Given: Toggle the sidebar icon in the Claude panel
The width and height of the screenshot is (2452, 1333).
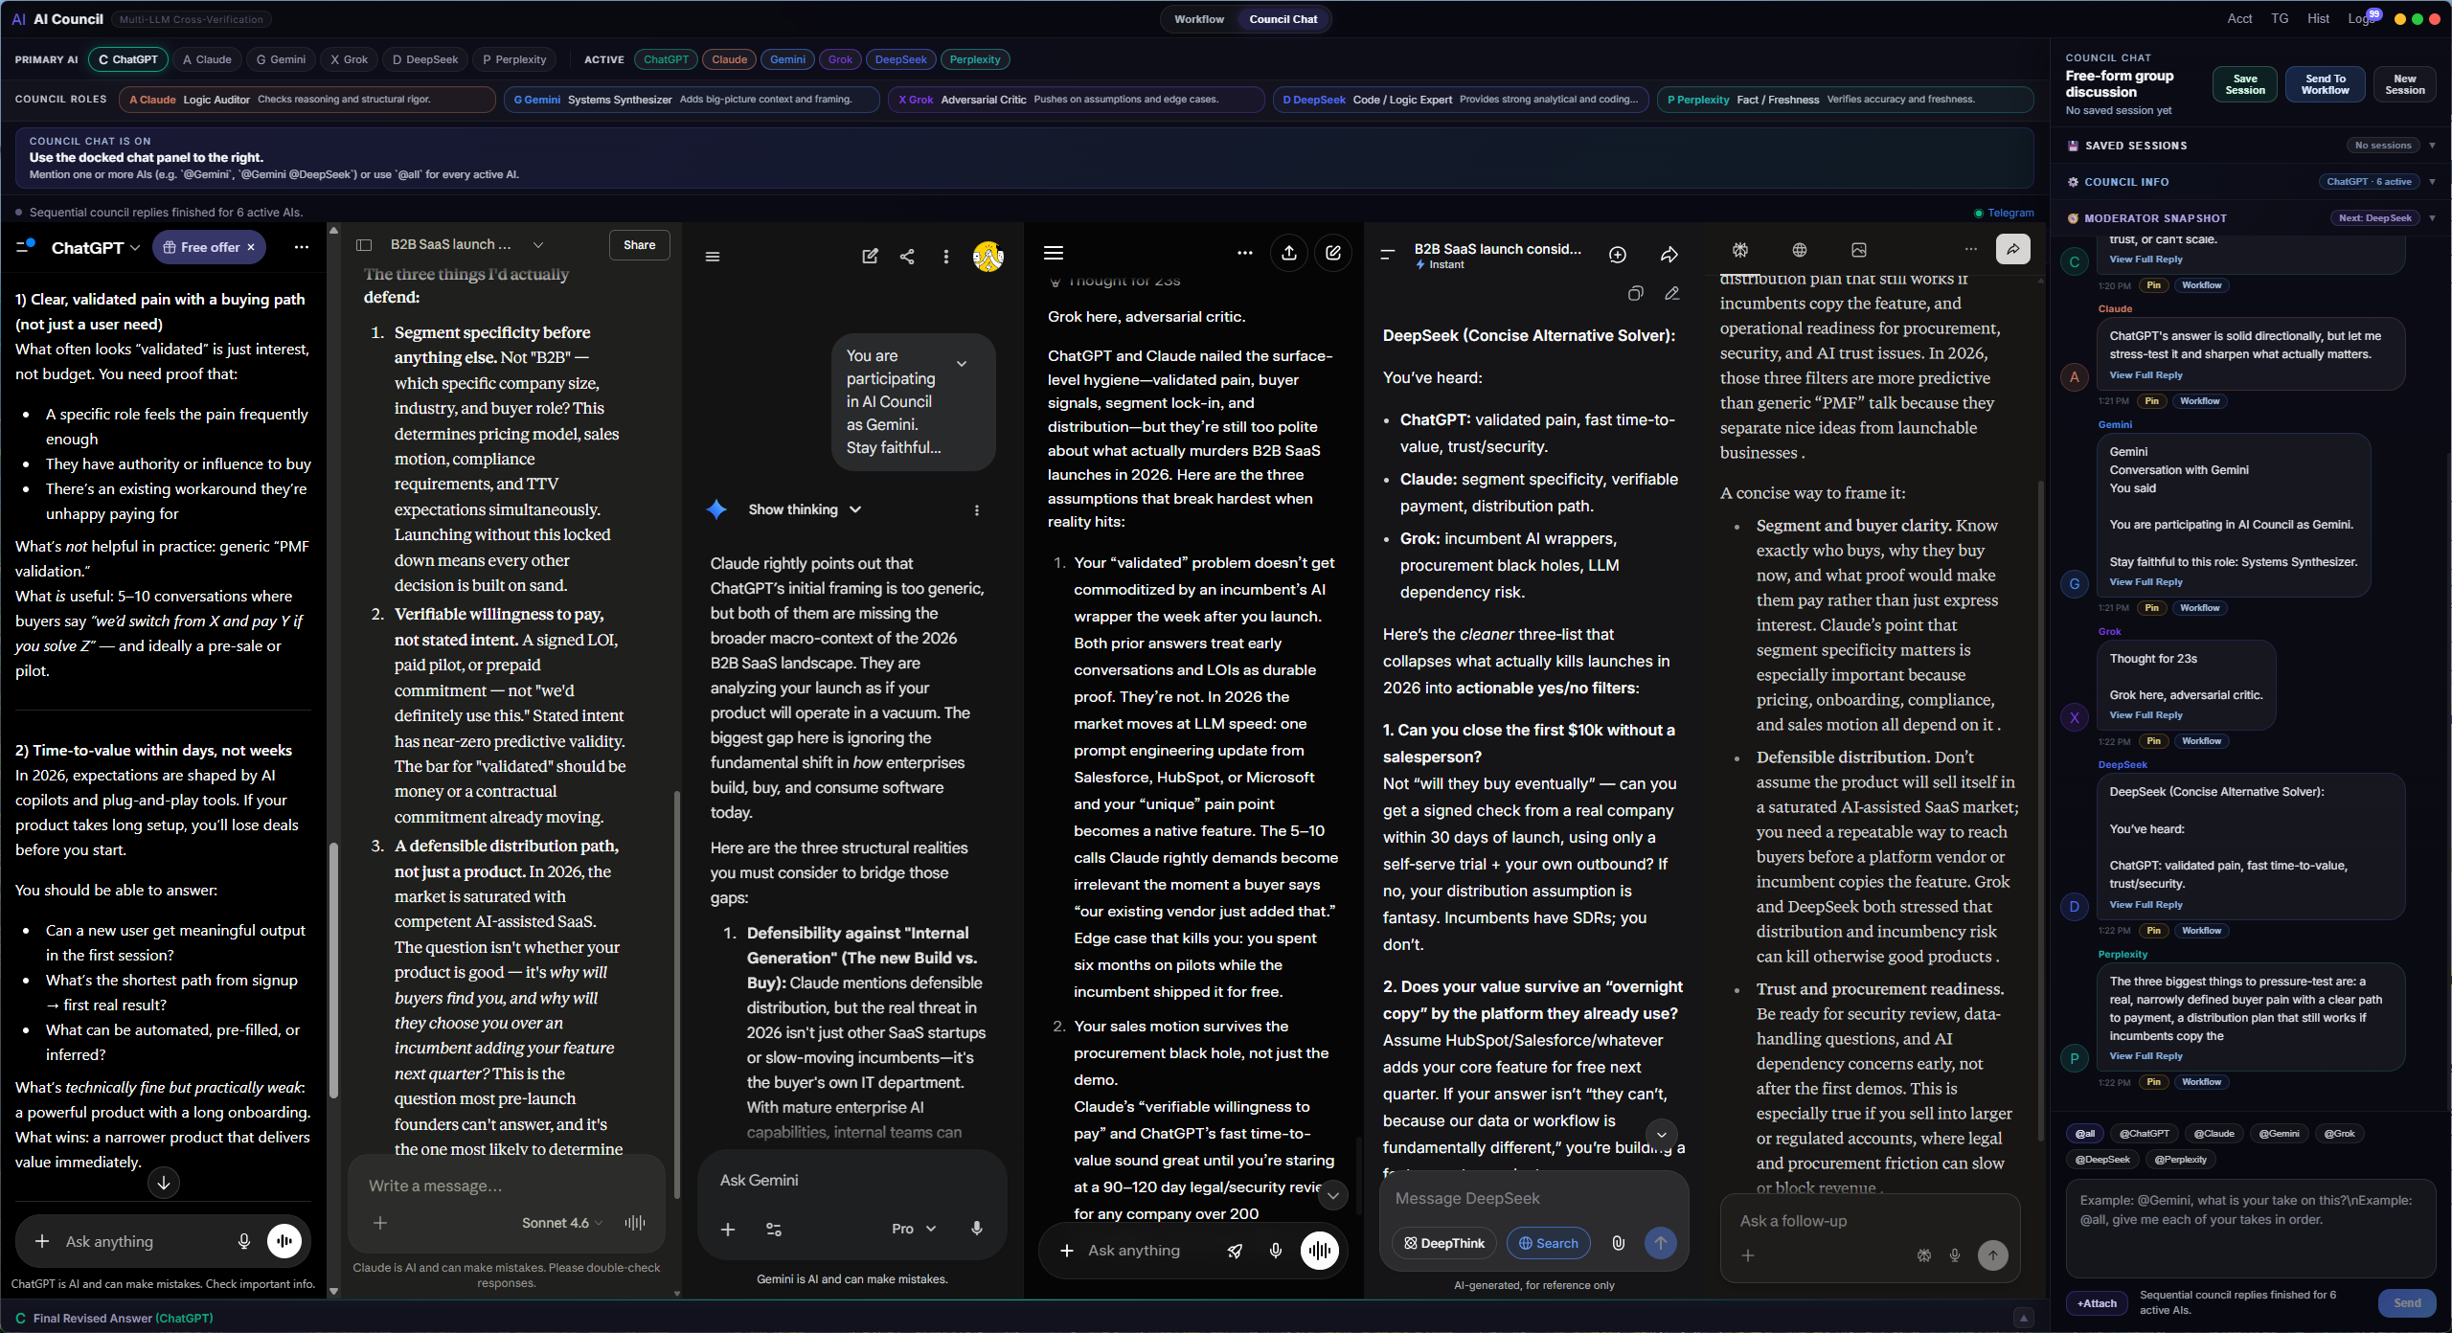Looking at the screenshot, I should tap(364, 245).
